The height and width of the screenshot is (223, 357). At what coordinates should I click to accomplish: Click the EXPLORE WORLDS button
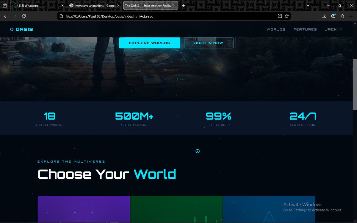150,43
